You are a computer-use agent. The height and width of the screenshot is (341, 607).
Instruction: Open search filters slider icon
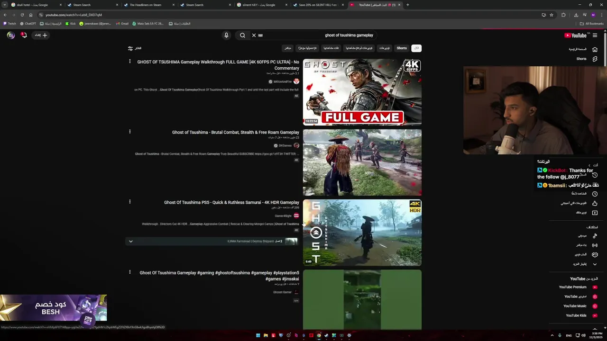pos(130,48)
